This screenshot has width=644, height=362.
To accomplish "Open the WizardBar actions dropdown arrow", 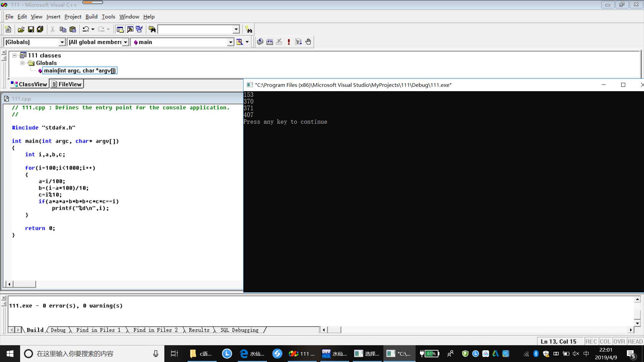I will [x=247, y=42].
